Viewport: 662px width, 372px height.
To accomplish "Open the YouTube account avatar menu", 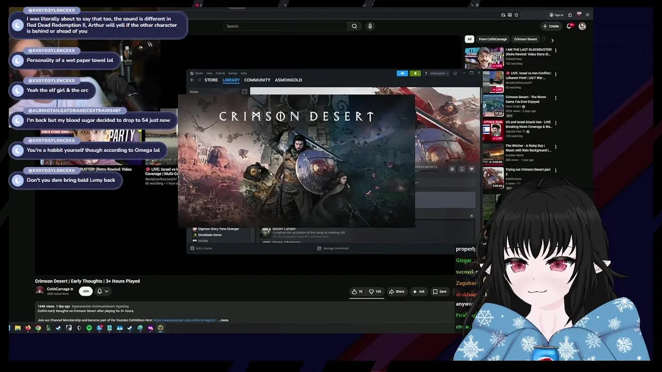I will tap(582, 26).
